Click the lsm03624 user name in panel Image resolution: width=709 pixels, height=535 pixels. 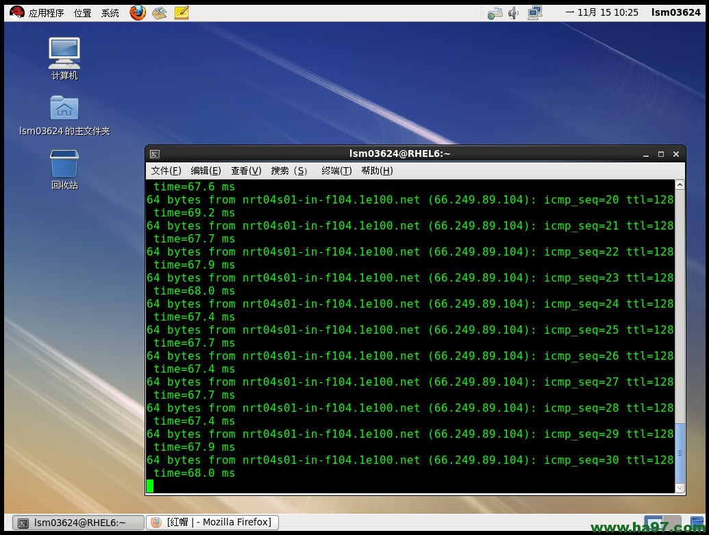675,12
